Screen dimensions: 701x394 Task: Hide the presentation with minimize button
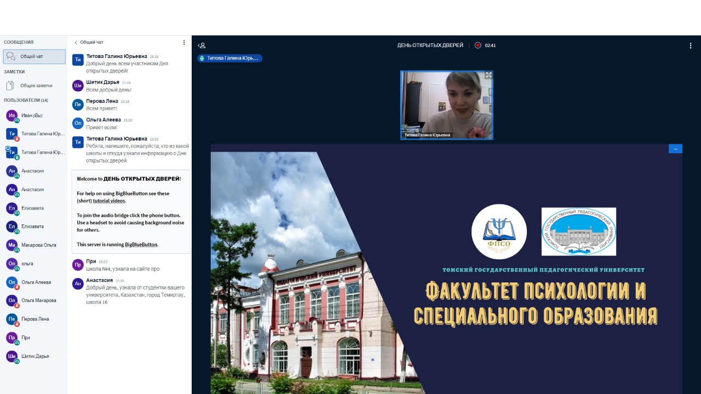click(675, 149)
